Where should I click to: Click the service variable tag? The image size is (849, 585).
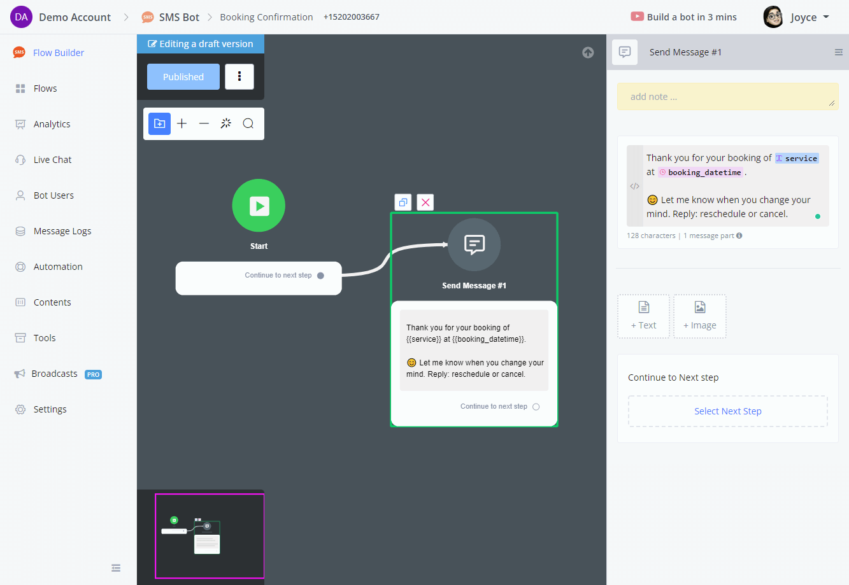point(796,158)
